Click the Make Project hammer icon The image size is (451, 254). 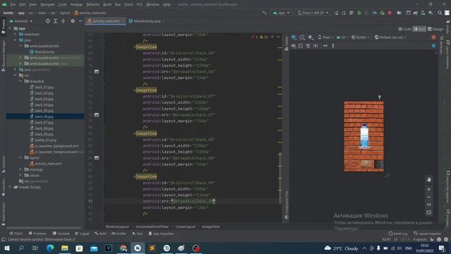pyautogui.click(x=264, y=13)
